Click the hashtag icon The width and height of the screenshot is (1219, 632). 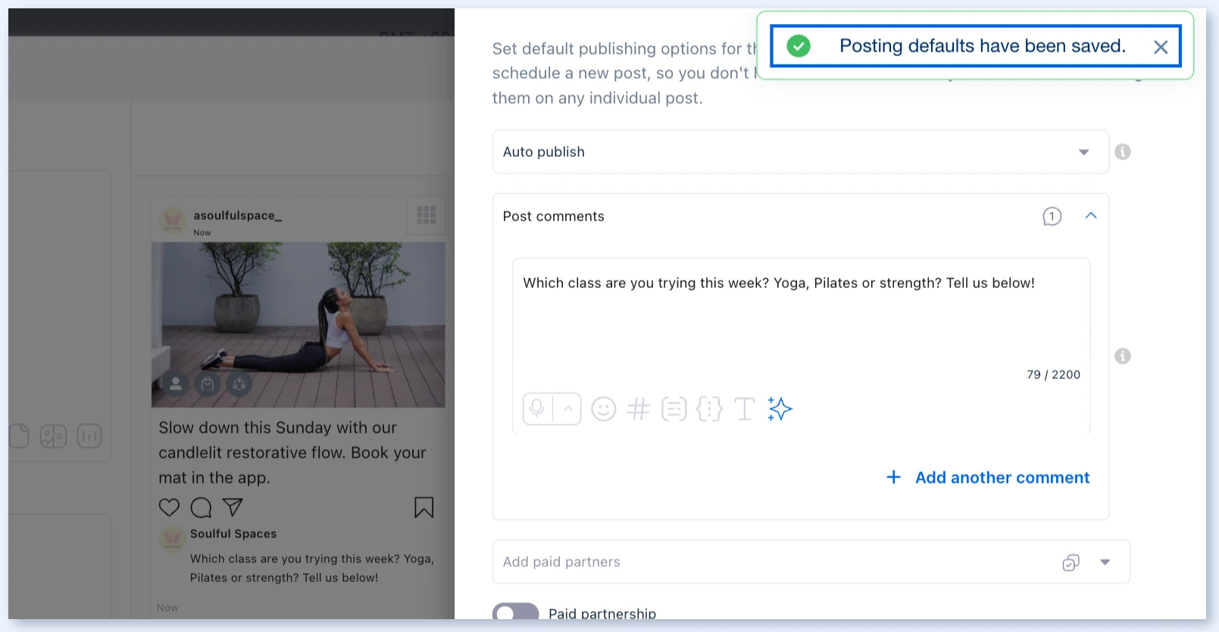tap(639, 409)
